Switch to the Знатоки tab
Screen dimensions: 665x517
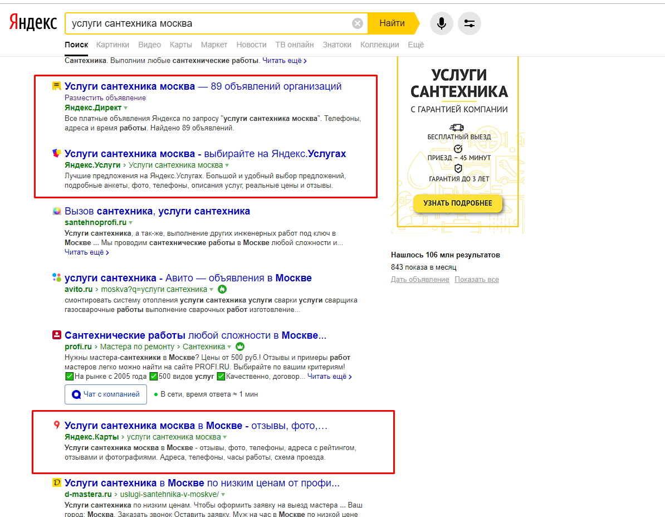tap(337, 45)
